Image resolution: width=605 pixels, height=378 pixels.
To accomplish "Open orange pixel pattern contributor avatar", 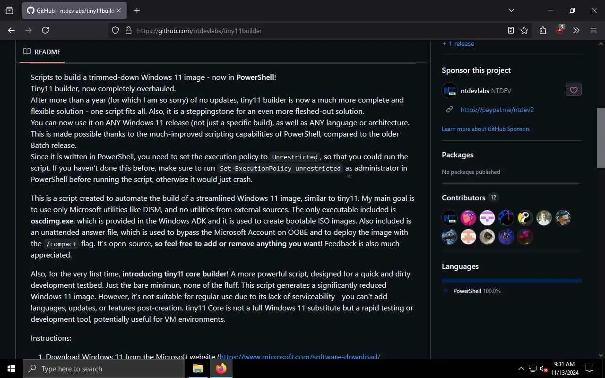I will (468, 237).
